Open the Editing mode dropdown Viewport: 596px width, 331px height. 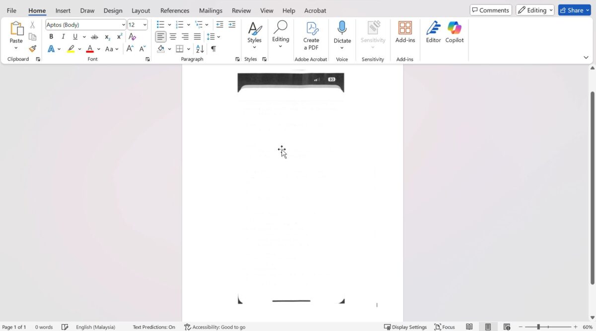point(535,10)
